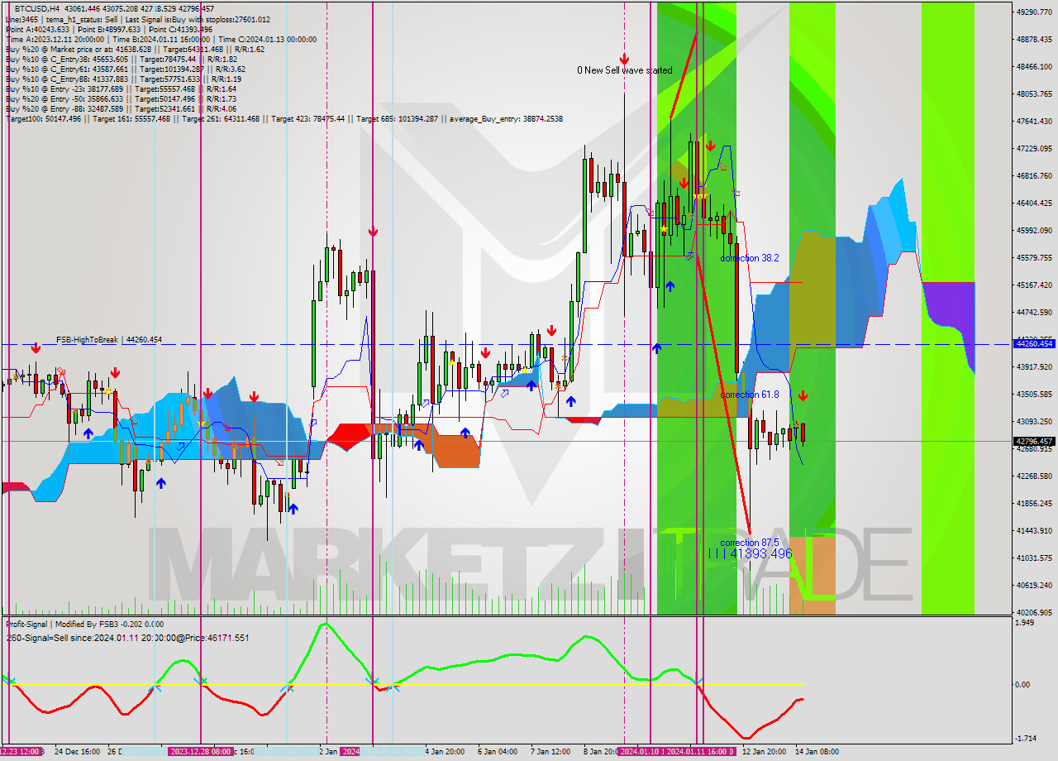
Task: Click the '14 Jan 08:00' time label
Action: tap(817, 751)
